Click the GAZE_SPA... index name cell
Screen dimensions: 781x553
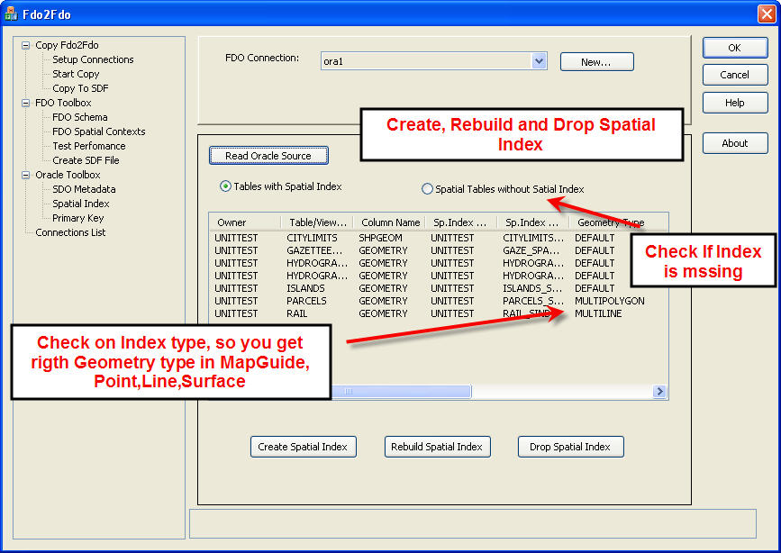coord(531,250)
